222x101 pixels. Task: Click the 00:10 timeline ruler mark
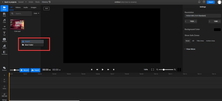tap(156, 74)
